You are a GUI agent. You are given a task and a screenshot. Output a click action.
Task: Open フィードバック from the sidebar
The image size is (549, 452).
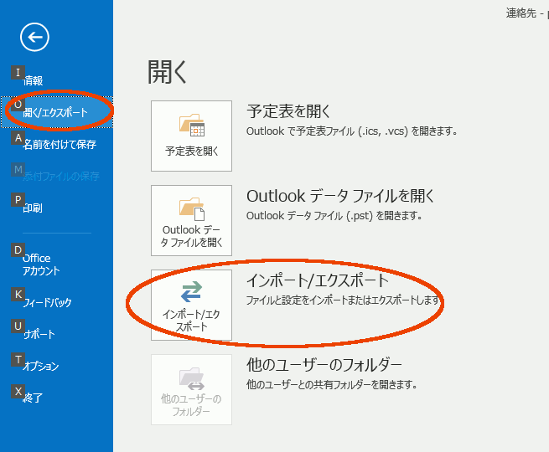coord(48,302)
